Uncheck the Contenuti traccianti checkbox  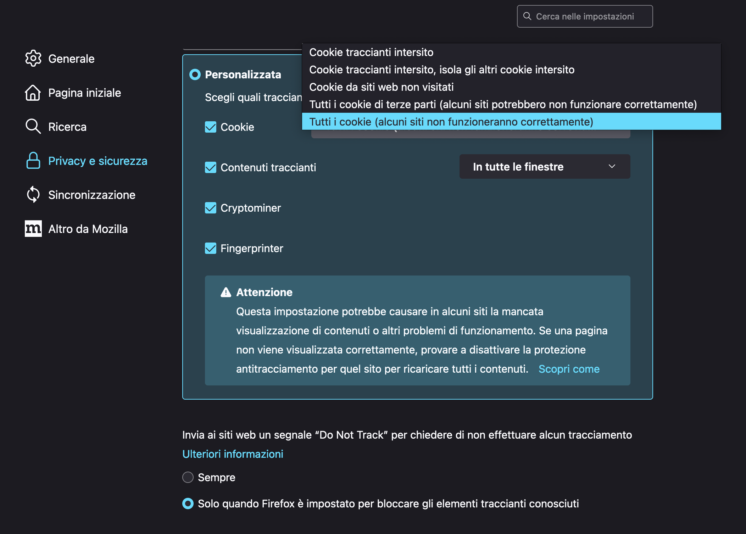pyautogui.click(x=211, y=167)
